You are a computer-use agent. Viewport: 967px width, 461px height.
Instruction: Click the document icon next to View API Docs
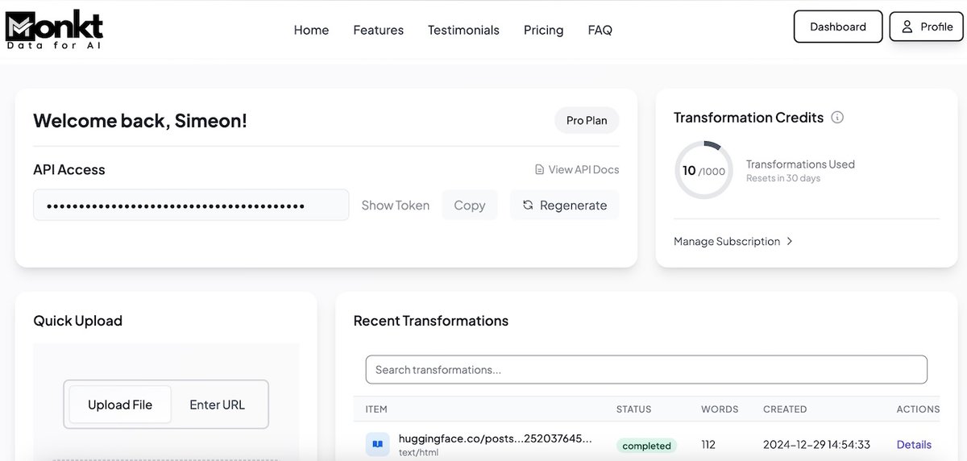pos(540,169)
